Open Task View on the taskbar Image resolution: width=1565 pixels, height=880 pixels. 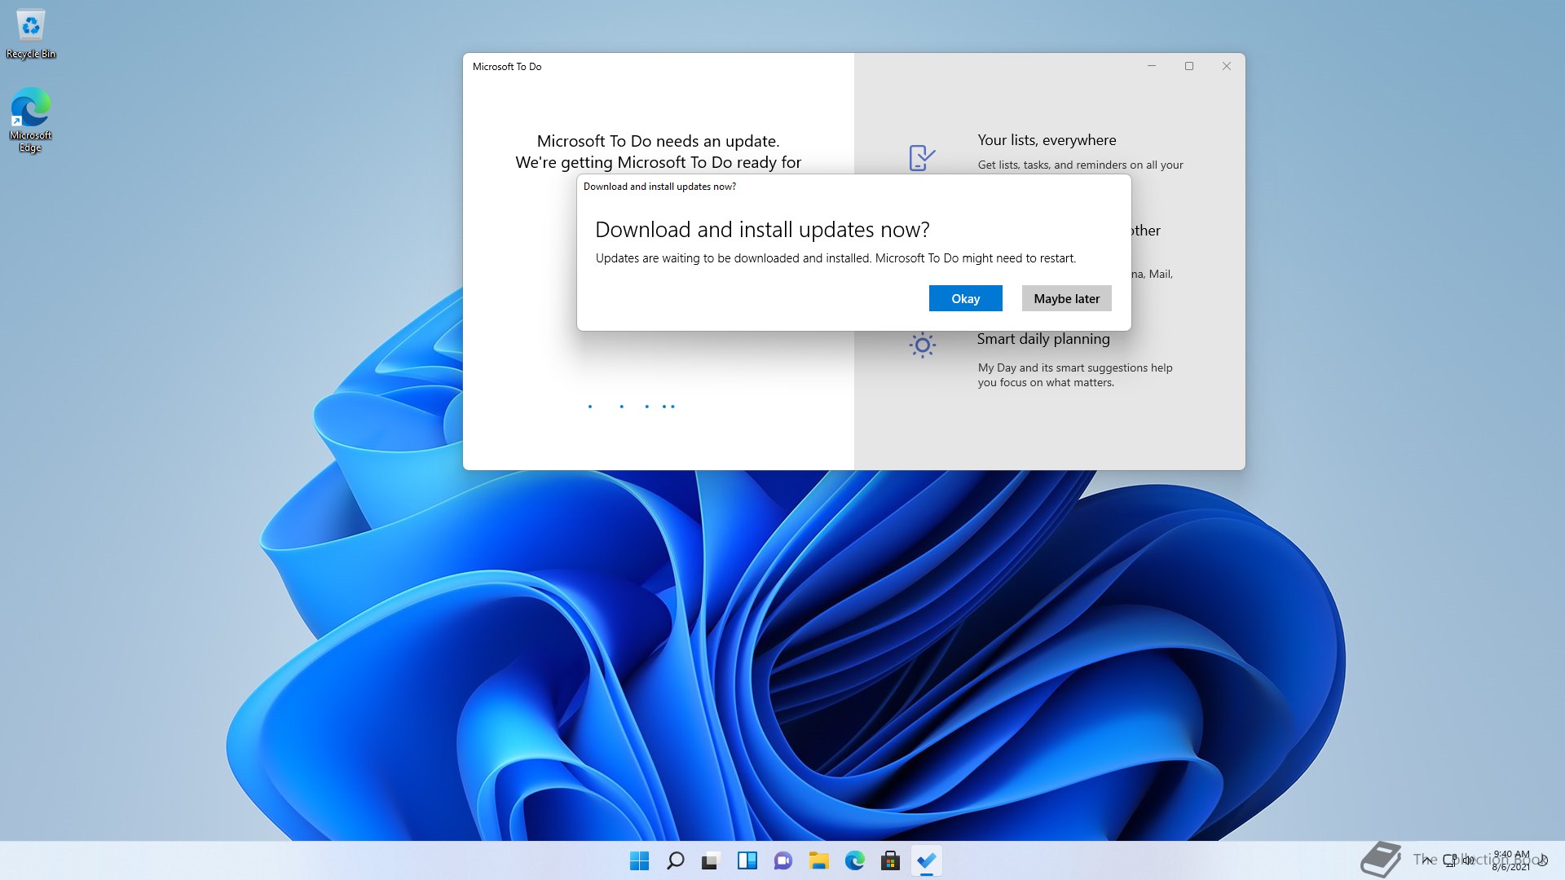(711, 860)
